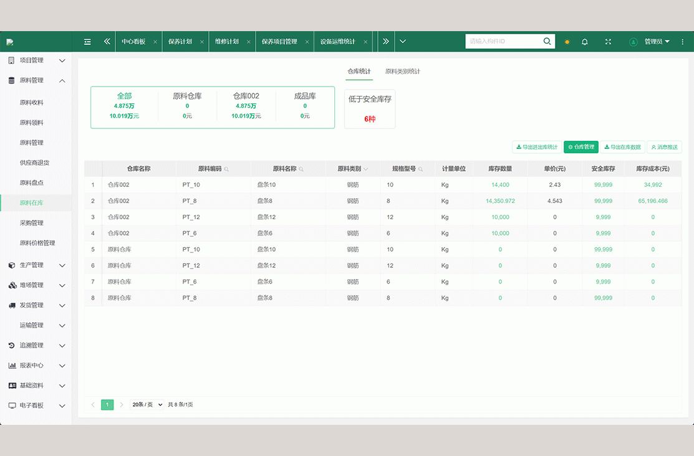Image resolution: width=694 pixels, height=456 pixels.
Task: Open the 管理员 user dropdown
Action: [x=657, y=42]
